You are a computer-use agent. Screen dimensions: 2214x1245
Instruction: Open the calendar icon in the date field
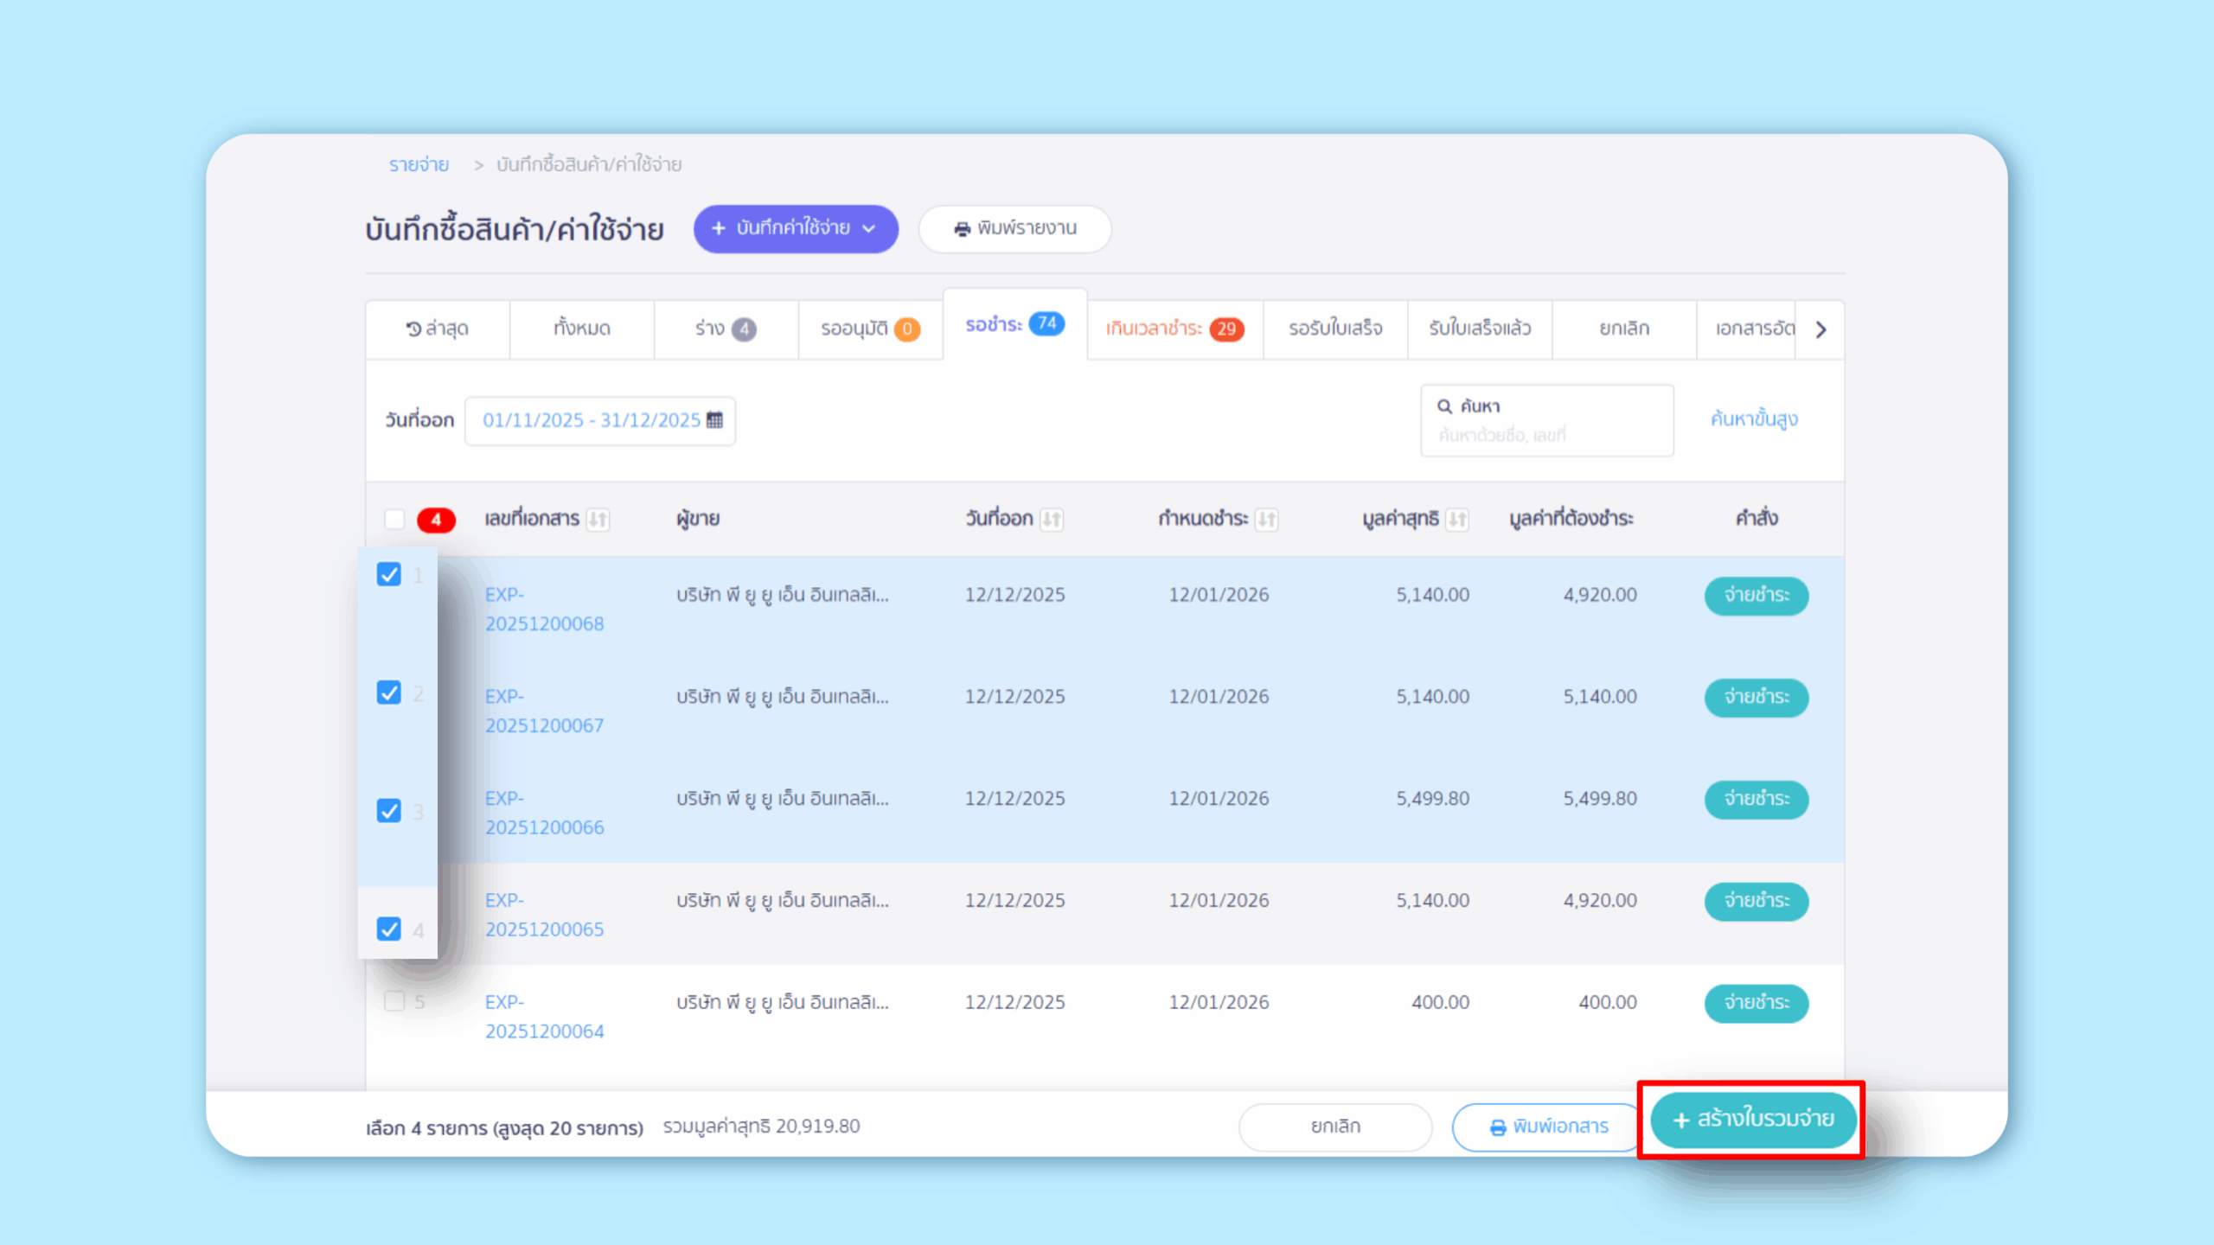[x=716, y=419]
